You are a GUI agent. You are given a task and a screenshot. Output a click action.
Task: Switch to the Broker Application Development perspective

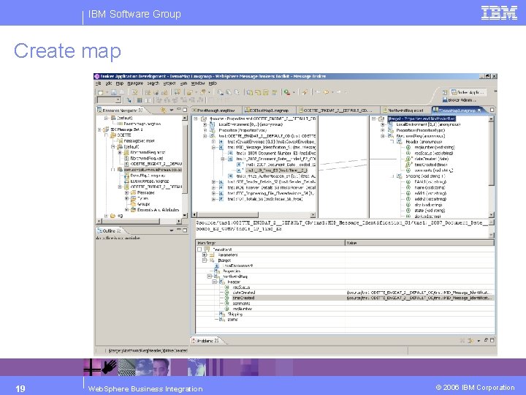pyautogui.click(x=468, y=92)
